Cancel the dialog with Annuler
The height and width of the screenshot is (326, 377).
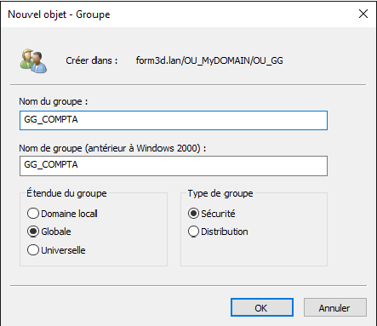pyautogui.click(x=335, y=307)
